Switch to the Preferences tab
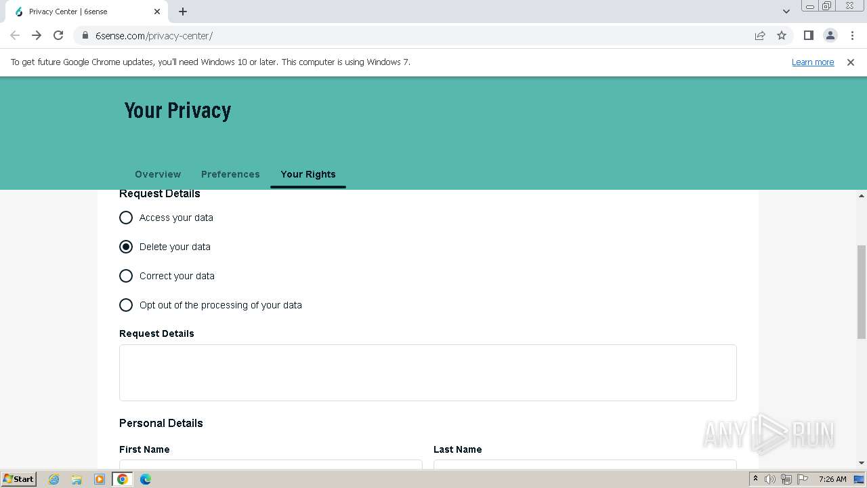 (x=230, y=174)
